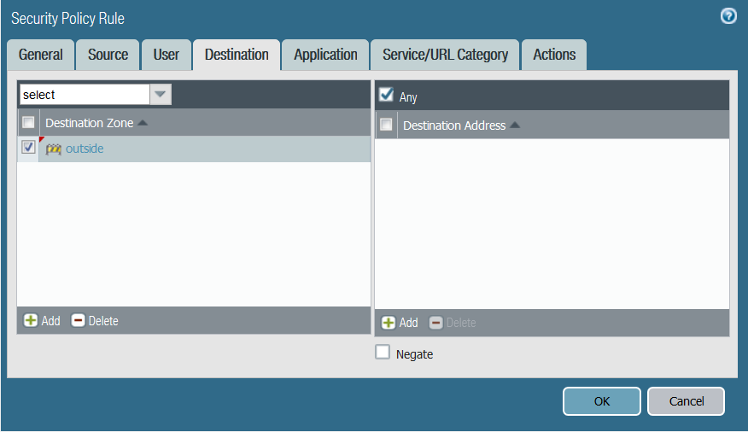Screen dimensions: 748x432
Task: Switch to the Application tab
Action: coord(325,55)
